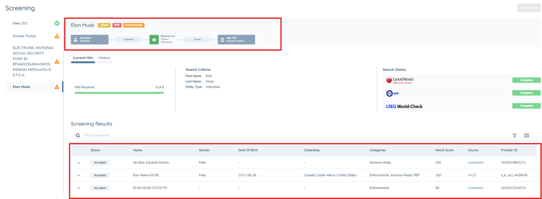
Task: Click the Guarantor relationship label
Action: (x=129, y=40)
